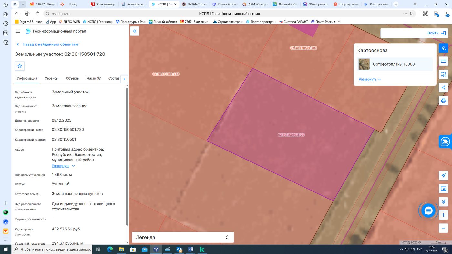This screenshot has height=254, width=452.
Task: Open the hamburger menu of the portal
Action: point(18,31)
